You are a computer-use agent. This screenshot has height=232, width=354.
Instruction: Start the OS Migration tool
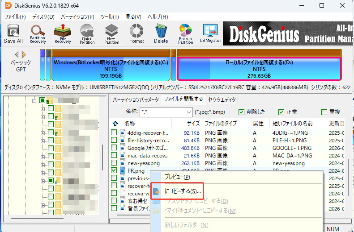210,33
